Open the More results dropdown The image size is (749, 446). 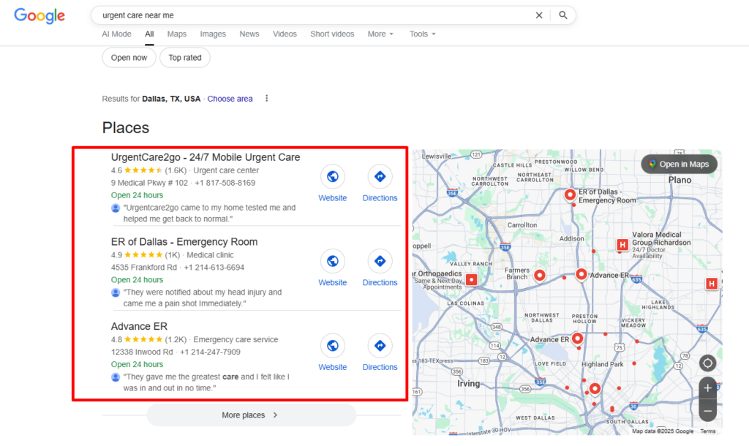[380, 34]
